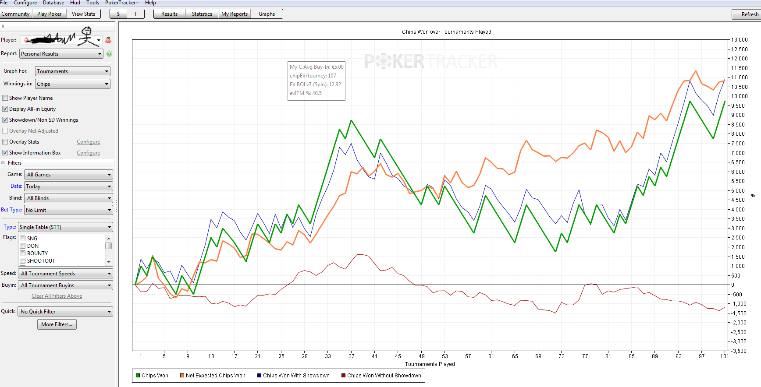Screen dimensions: 761x387
Task: Click the Flags list scrollbar up arrow
Action: pyautogui.click(x=109, y=238)
